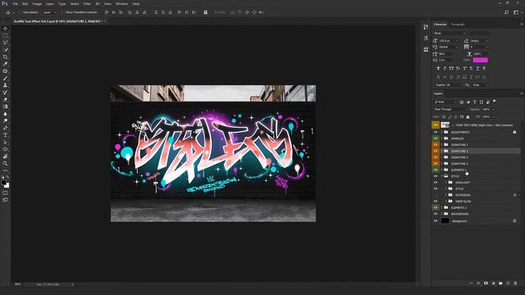This screenshot has height=295, width=525.
Task: Select the Zoom tool
Action: pyautogui.click(x=6, y=164)
